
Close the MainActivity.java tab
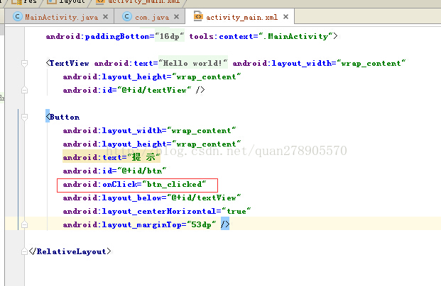pyautogui.click(x=106, y=16)
